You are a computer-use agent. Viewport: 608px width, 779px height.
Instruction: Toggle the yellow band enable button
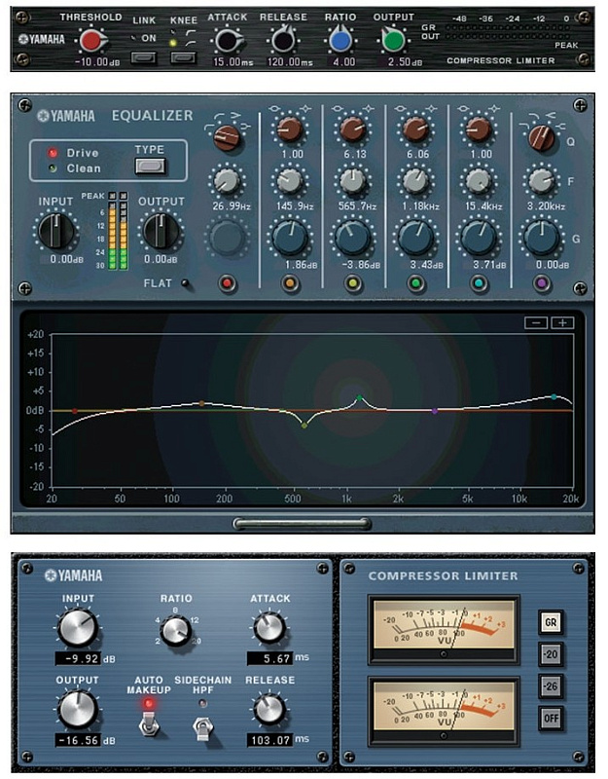353,283
